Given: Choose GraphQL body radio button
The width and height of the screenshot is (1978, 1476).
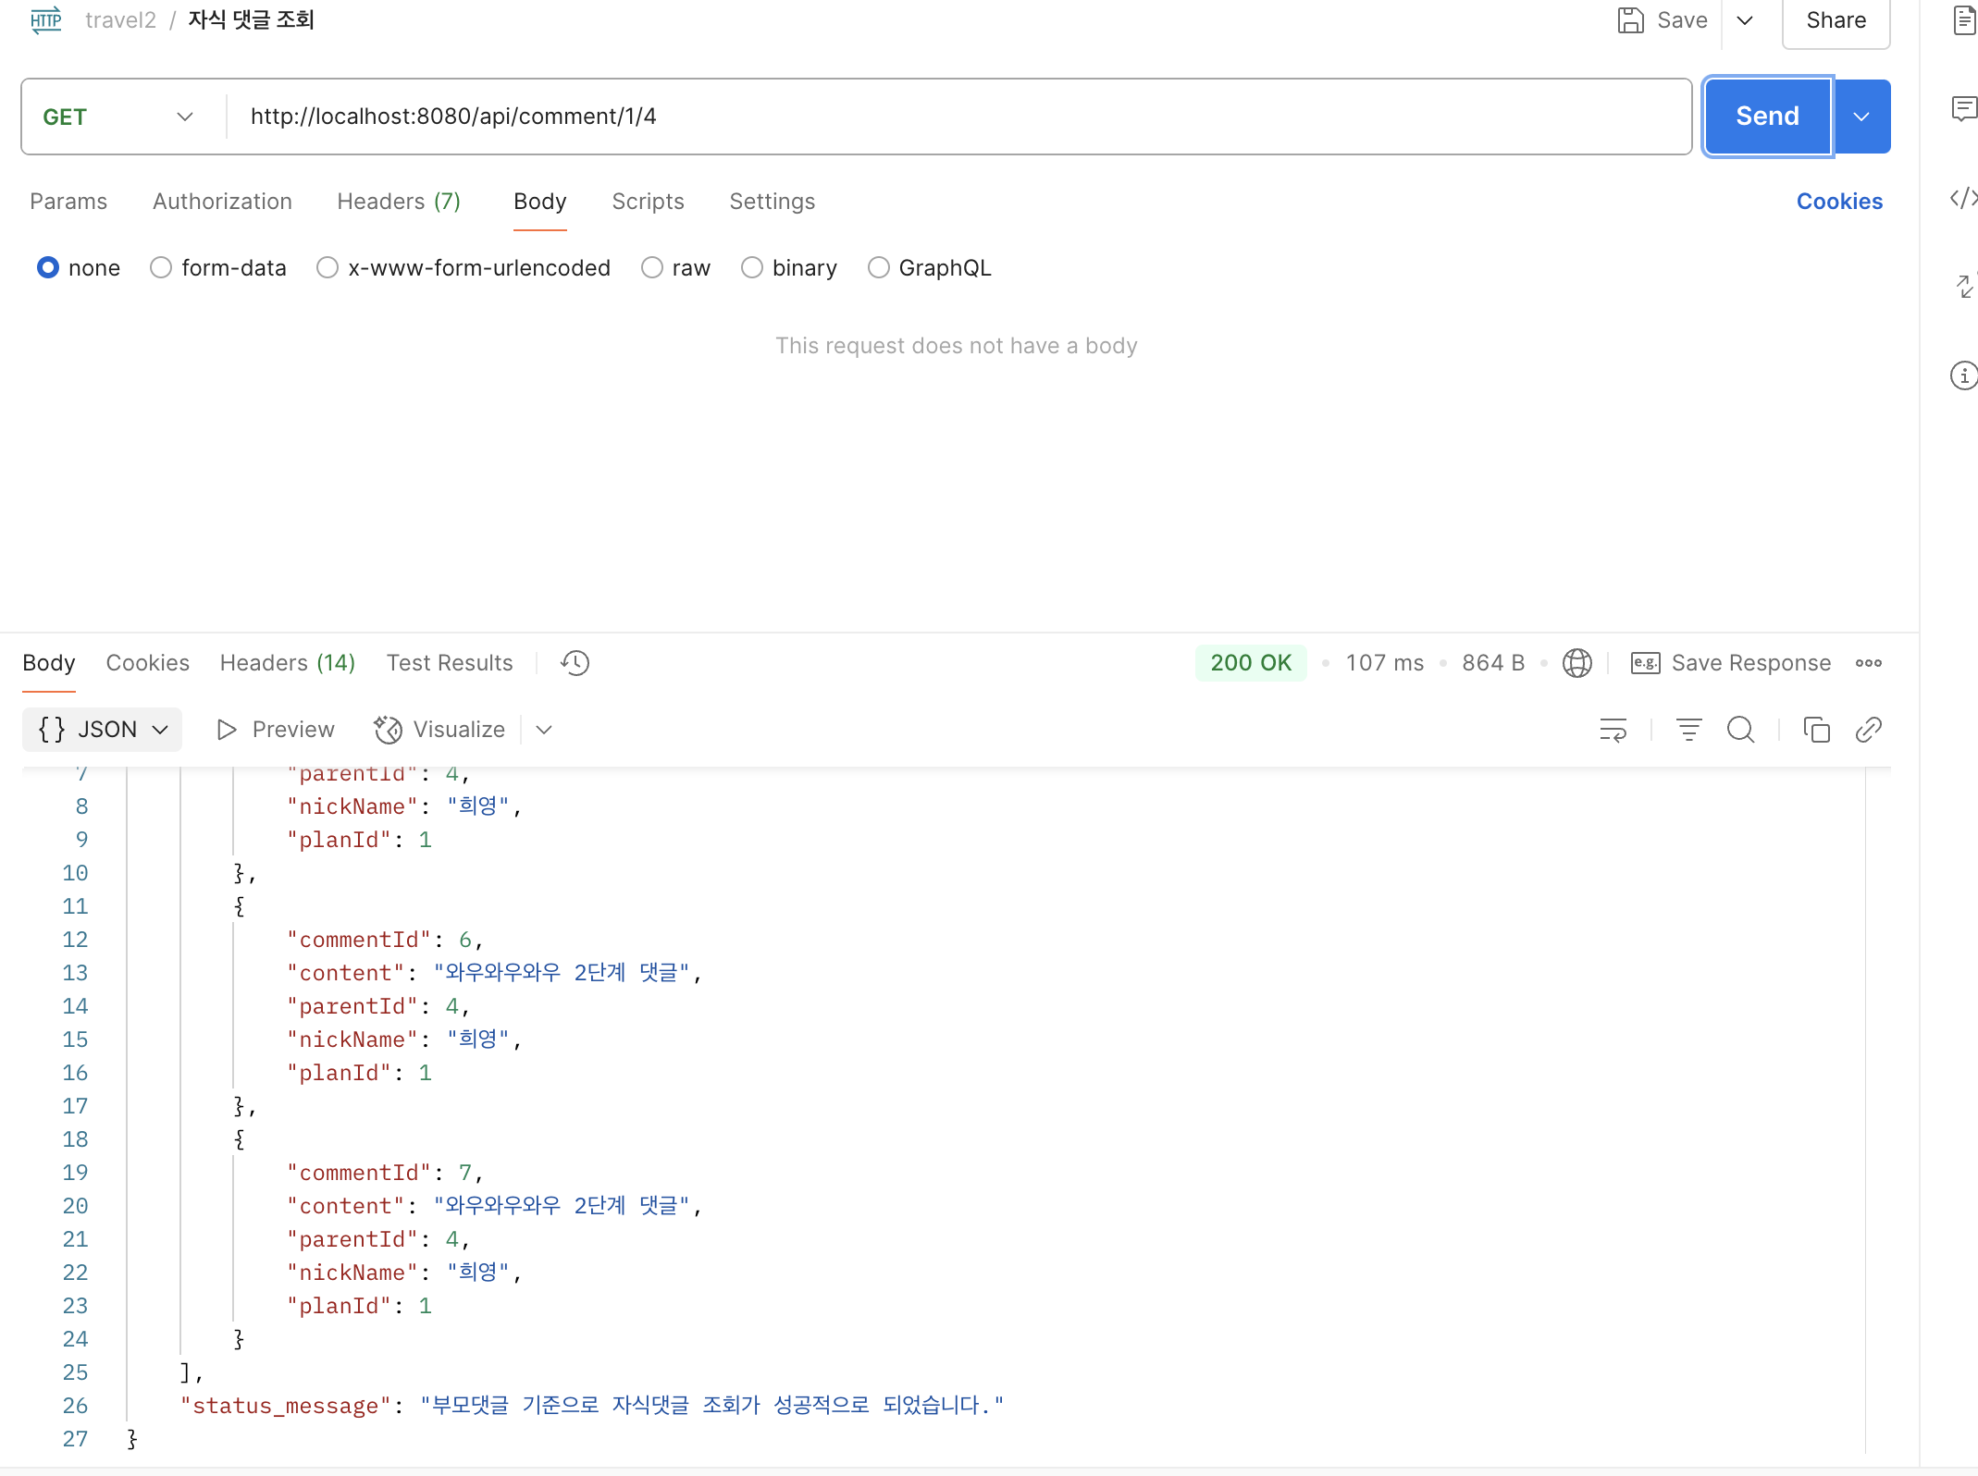Looking at the screenshot, I should pos(879,268).
